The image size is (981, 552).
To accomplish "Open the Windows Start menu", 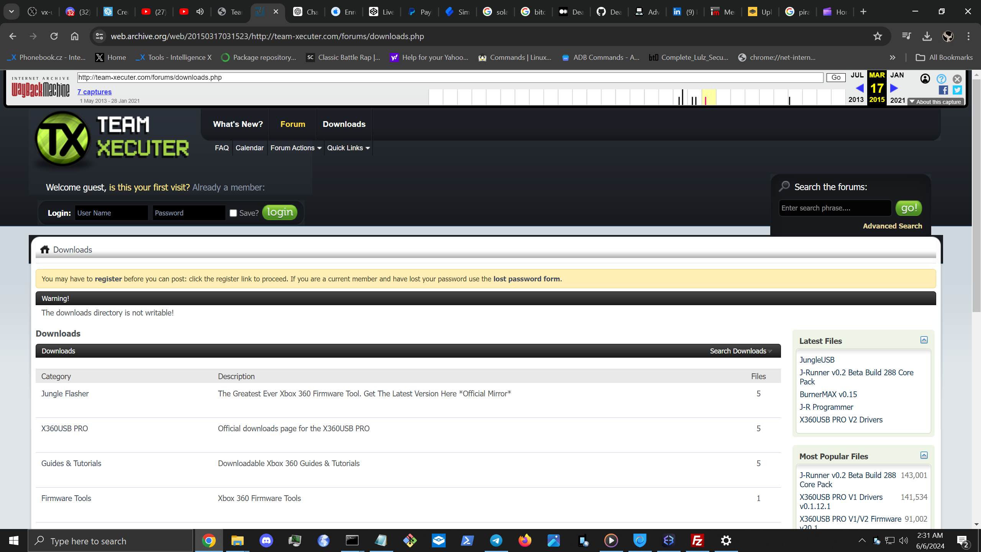I will [14, 541].
